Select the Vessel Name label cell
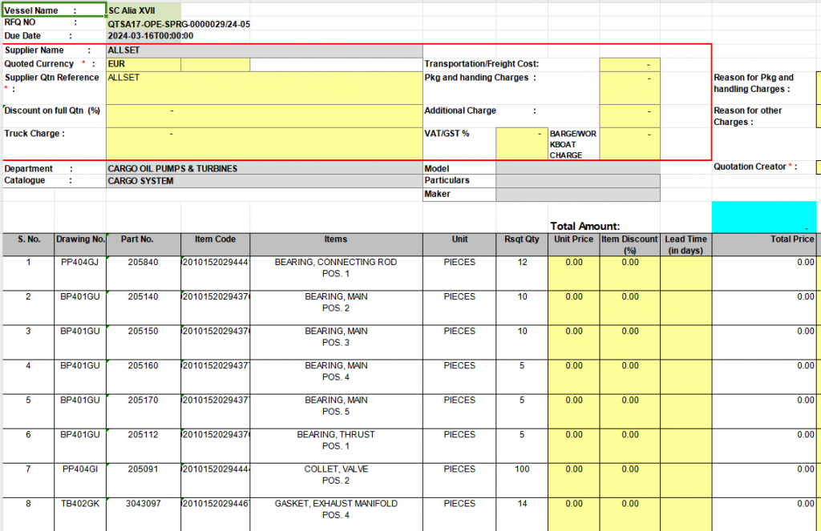 coord(53,10)
